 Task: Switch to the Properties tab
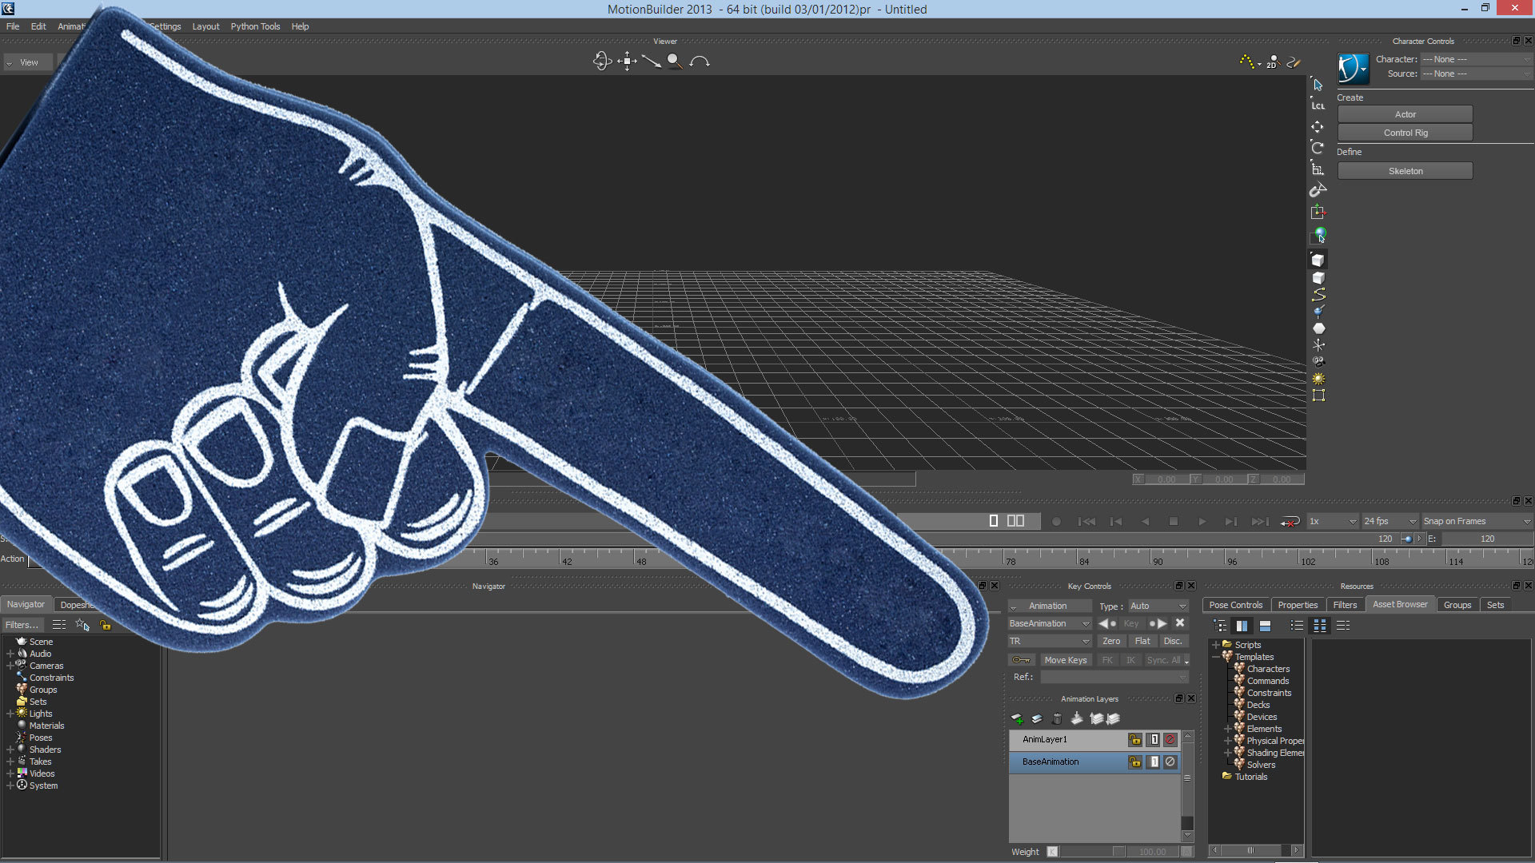(x=1298, y=605)
